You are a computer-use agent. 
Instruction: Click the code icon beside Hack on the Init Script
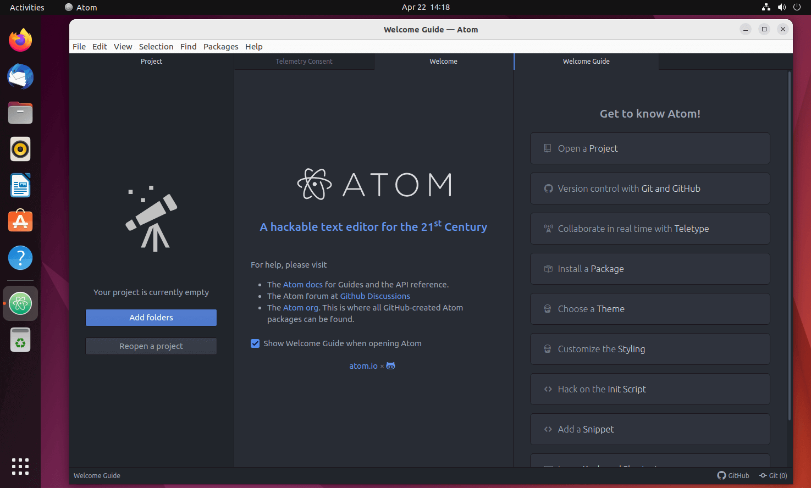coord(548,389)
